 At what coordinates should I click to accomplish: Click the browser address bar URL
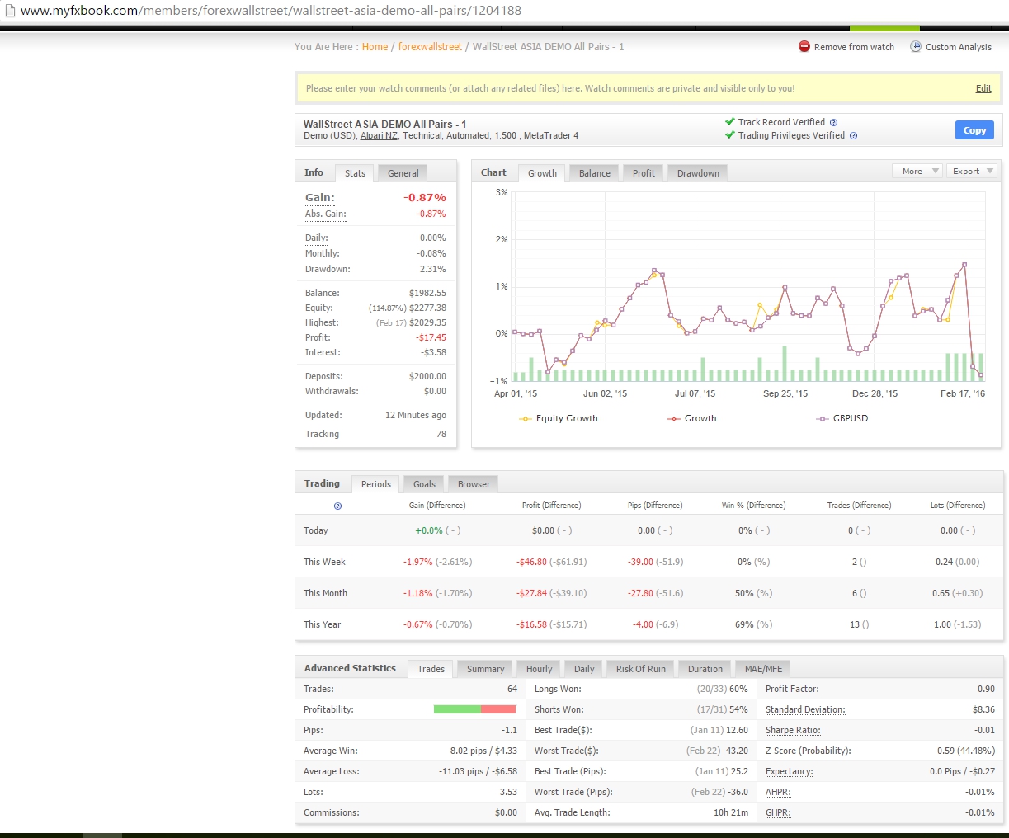click(271, 11)
